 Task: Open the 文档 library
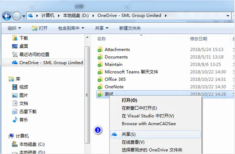23,103
